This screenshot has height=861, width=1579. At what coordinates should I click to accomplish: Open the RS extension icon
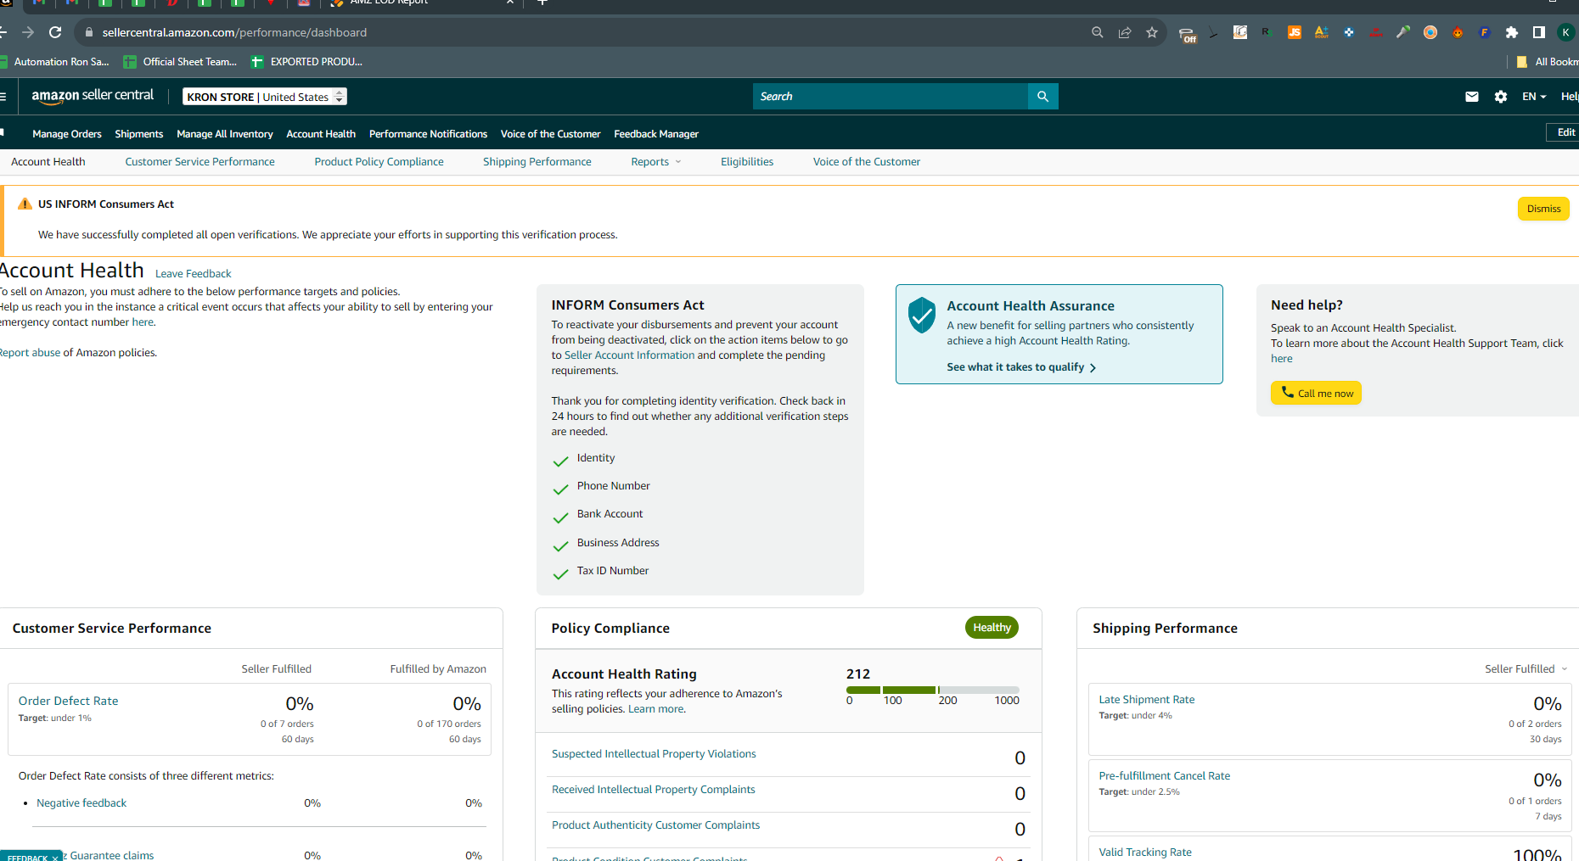1267,32
